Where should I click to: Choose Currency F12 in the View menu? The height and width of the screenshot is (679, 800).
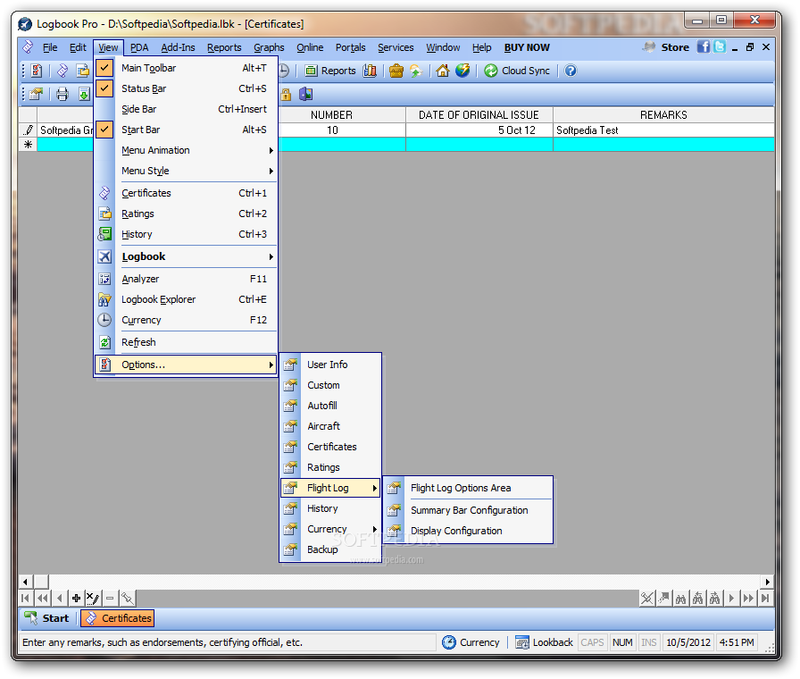[186, 320]
